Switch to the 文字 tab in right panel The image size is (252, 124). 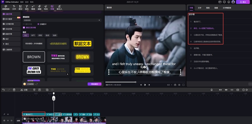click(x=199, y=8)
